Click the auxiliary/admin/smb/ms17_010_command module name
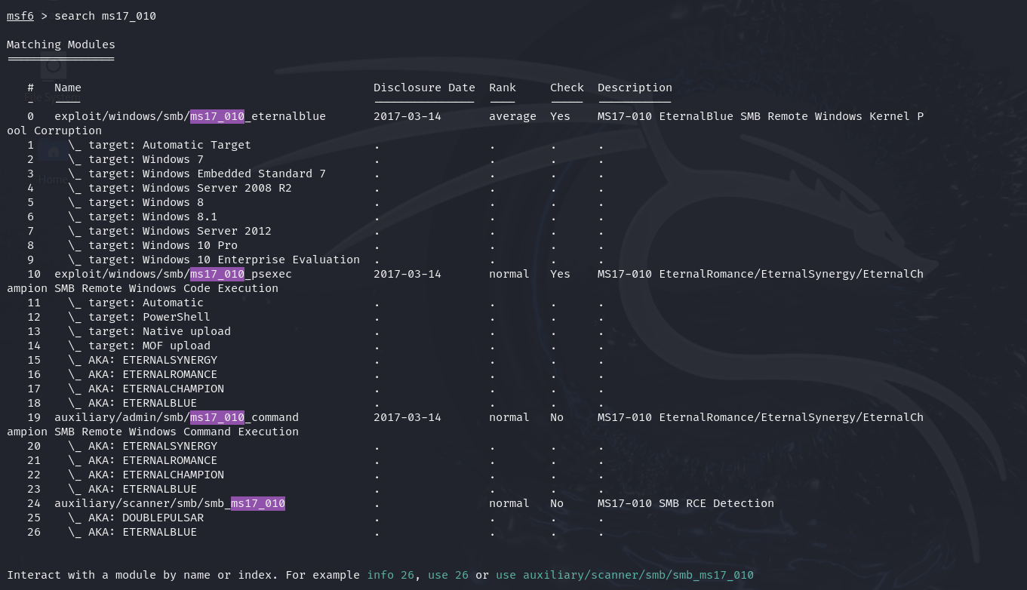The image size is (1027, 590). [176, 417]
